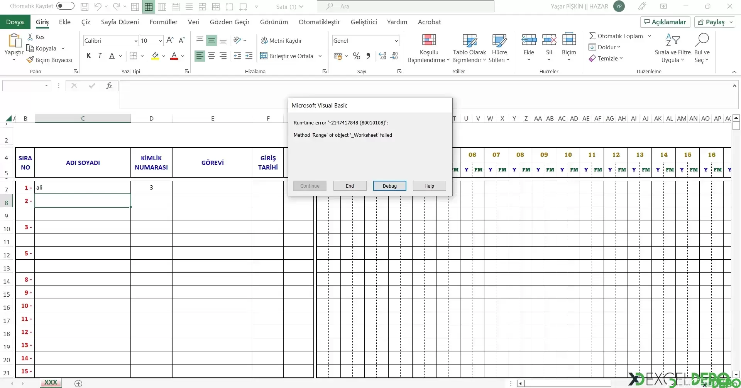
Task: Click the Copy (Kopyala) icon
Action: click(x=30, y=48)
